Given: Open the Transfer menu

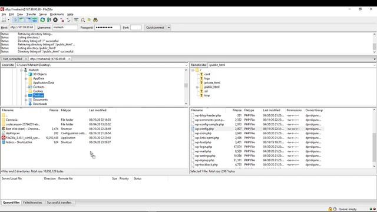Looking at the screenshot, I should tap(31, 14).
